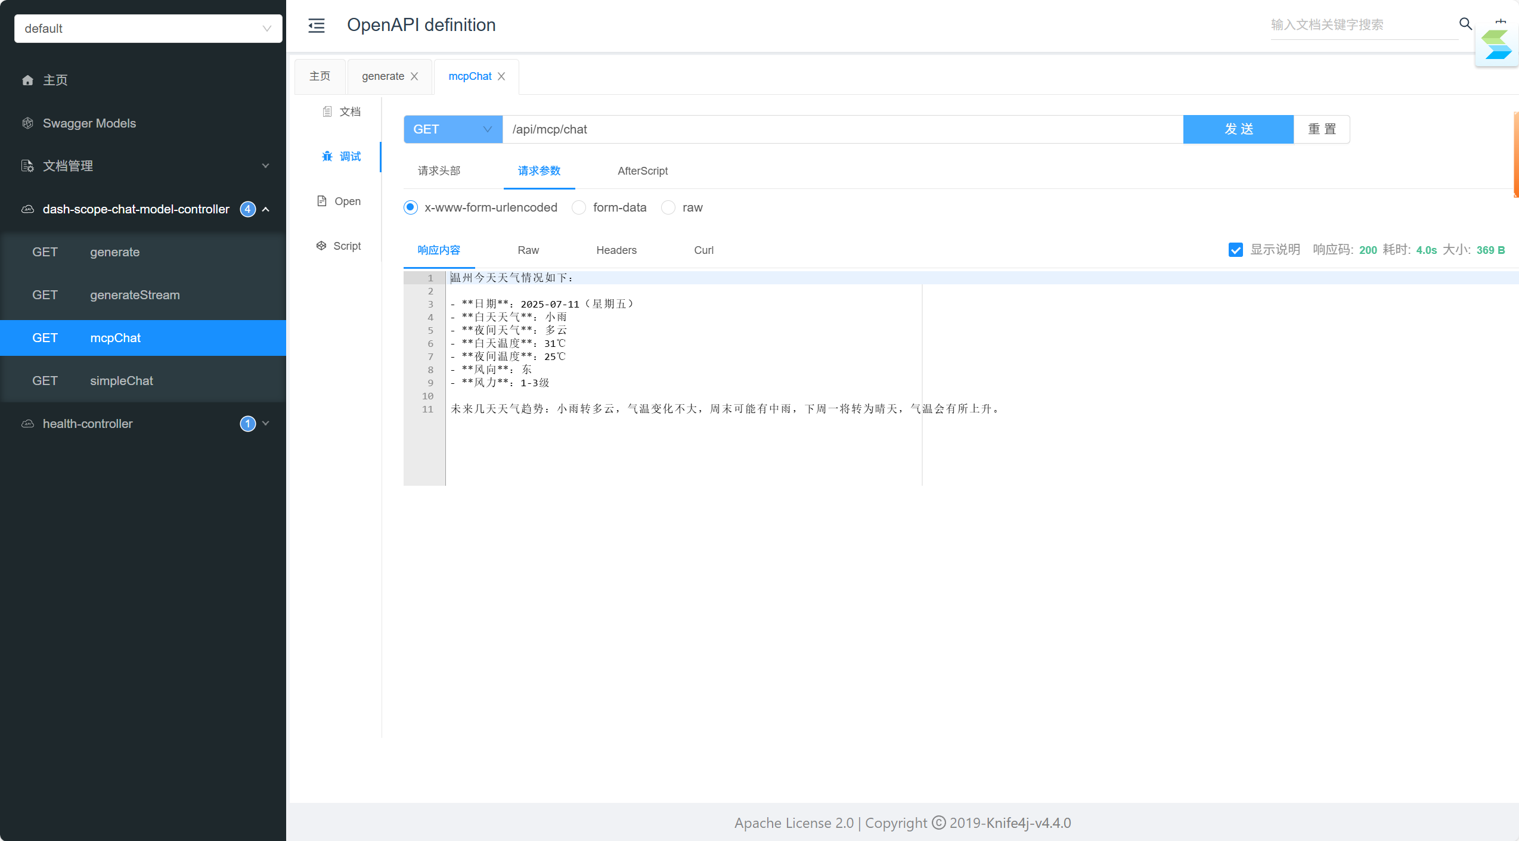Viewport: 1519px width, 841px height.
Task: Click the floating green-blue logo icon
Action: pos(1497,45)
